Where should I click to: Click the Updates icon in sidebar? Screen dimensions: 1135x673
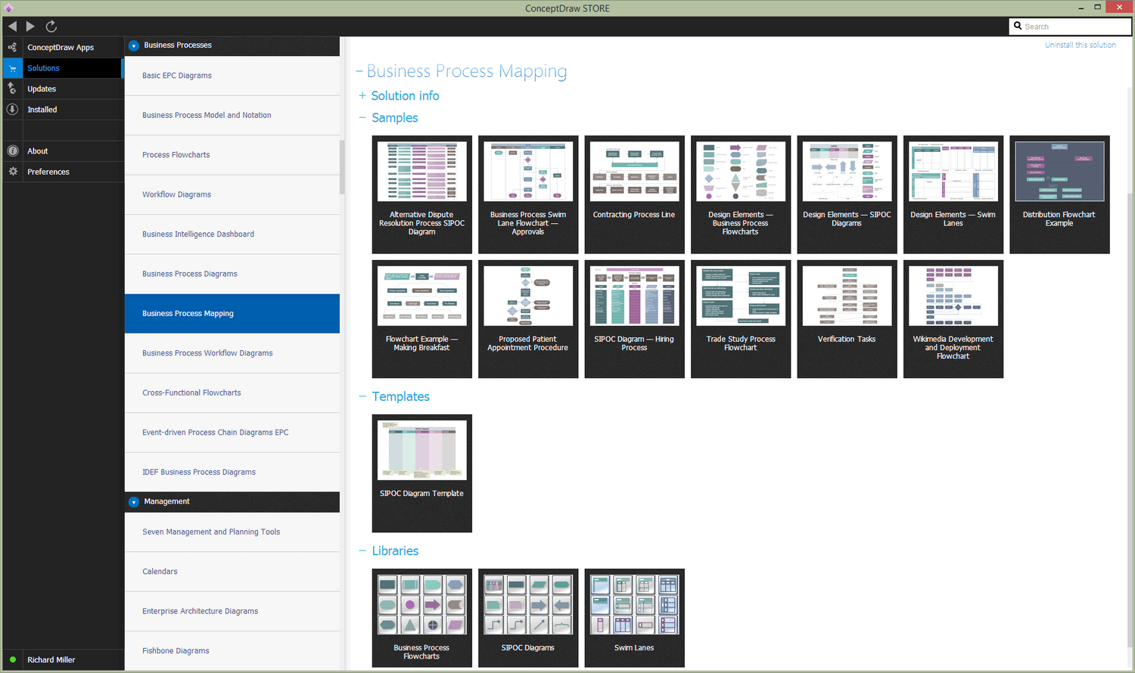pyautogui.click(x=12, y=88)
